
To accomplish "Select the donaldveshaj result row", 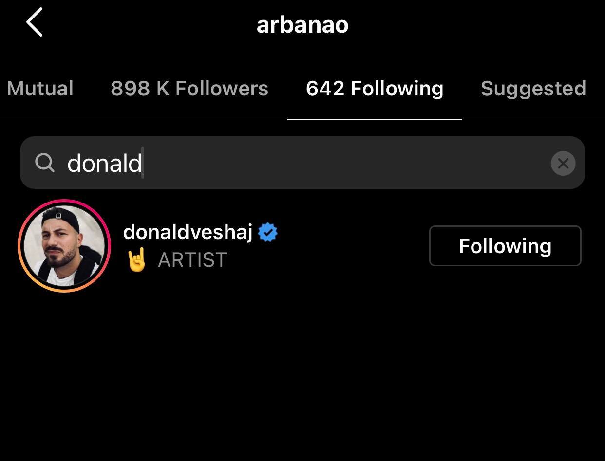I will coord(302,246).
